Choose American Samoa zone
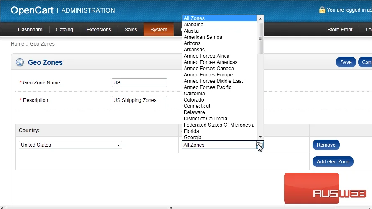The image size is (372, 209). coord(219,37)
